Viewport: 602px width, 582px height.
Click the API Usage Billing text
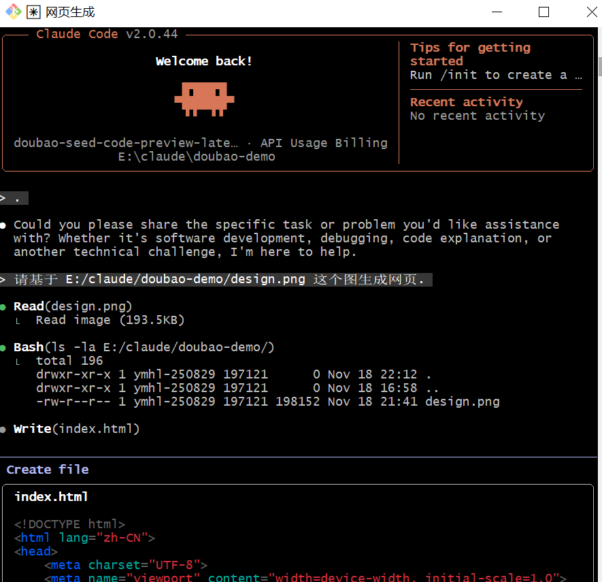pyautogui.click(x=324, y=143)
